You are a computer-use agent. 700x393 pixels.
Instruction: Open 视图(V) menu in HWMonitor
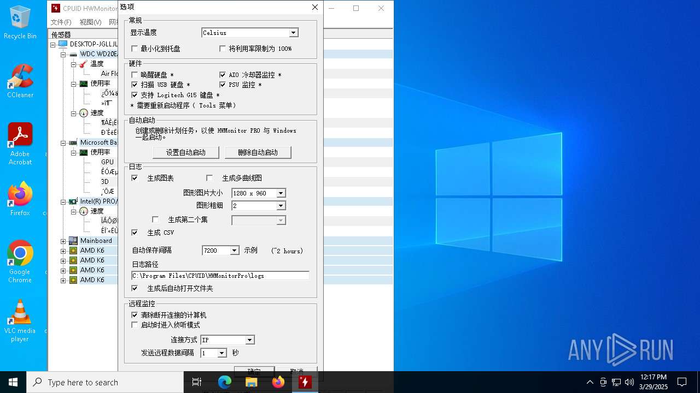(90, 22)
